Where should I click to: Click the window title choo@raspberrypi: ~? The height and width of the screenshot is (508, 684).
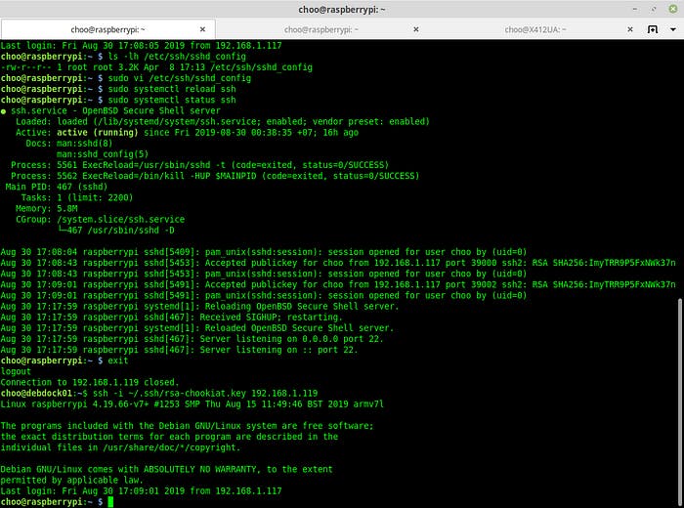coord(342,10)
